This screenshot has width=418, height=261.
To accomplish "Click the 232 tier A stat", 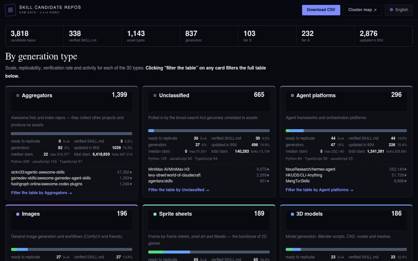I will [x=325, y=36].
